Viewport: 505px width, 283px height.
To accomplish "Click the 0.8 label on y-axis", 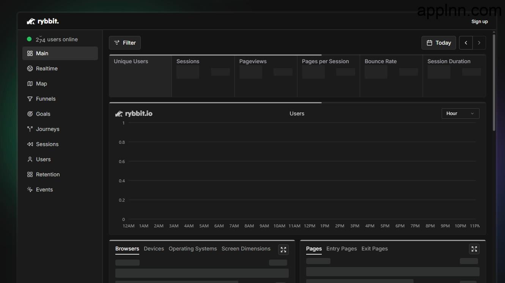I will tap(122, 142).
